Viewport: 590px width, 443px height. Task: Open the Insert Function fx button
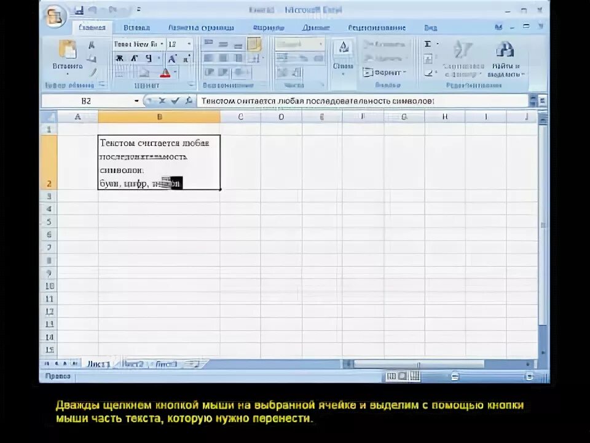click(189, 100)
